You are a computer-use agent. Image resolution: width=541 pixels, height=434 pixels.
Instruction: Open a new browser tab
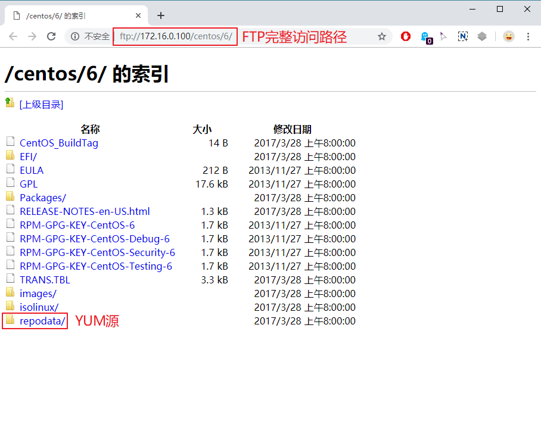[161, 15]
